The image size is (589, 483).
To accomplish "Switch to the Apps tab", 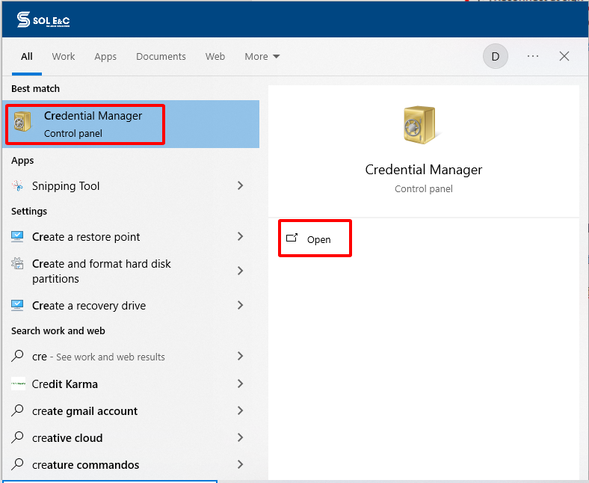I will pos(105,57).
